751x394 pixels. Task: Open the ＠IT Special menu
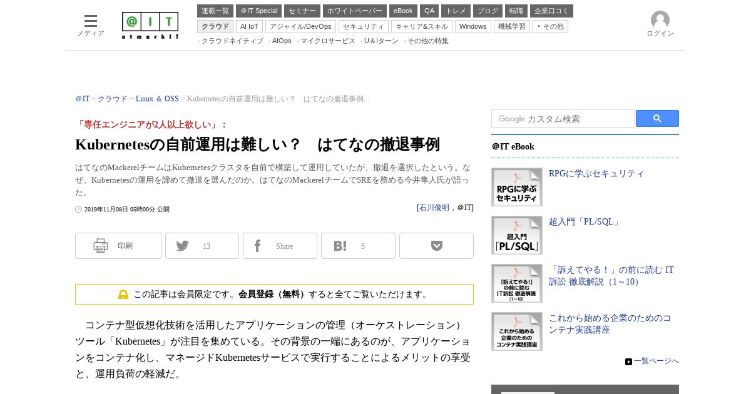click(258, 11)
